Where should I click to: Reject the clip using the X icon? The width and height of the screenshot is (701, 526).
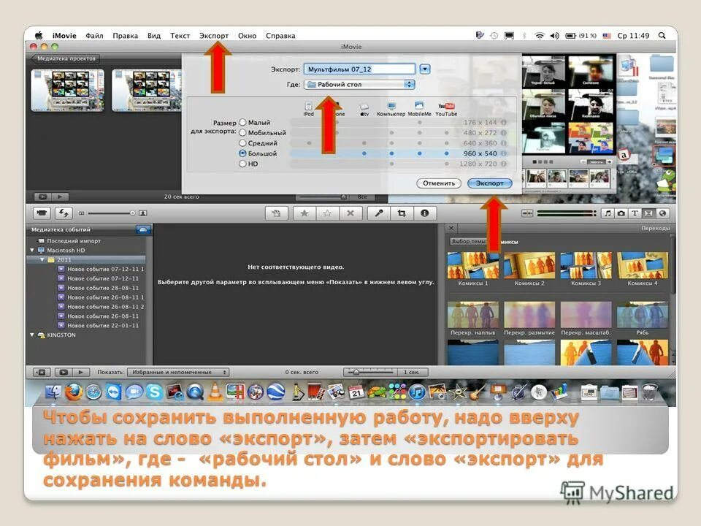pyautogui.click(x=350, y=213)
